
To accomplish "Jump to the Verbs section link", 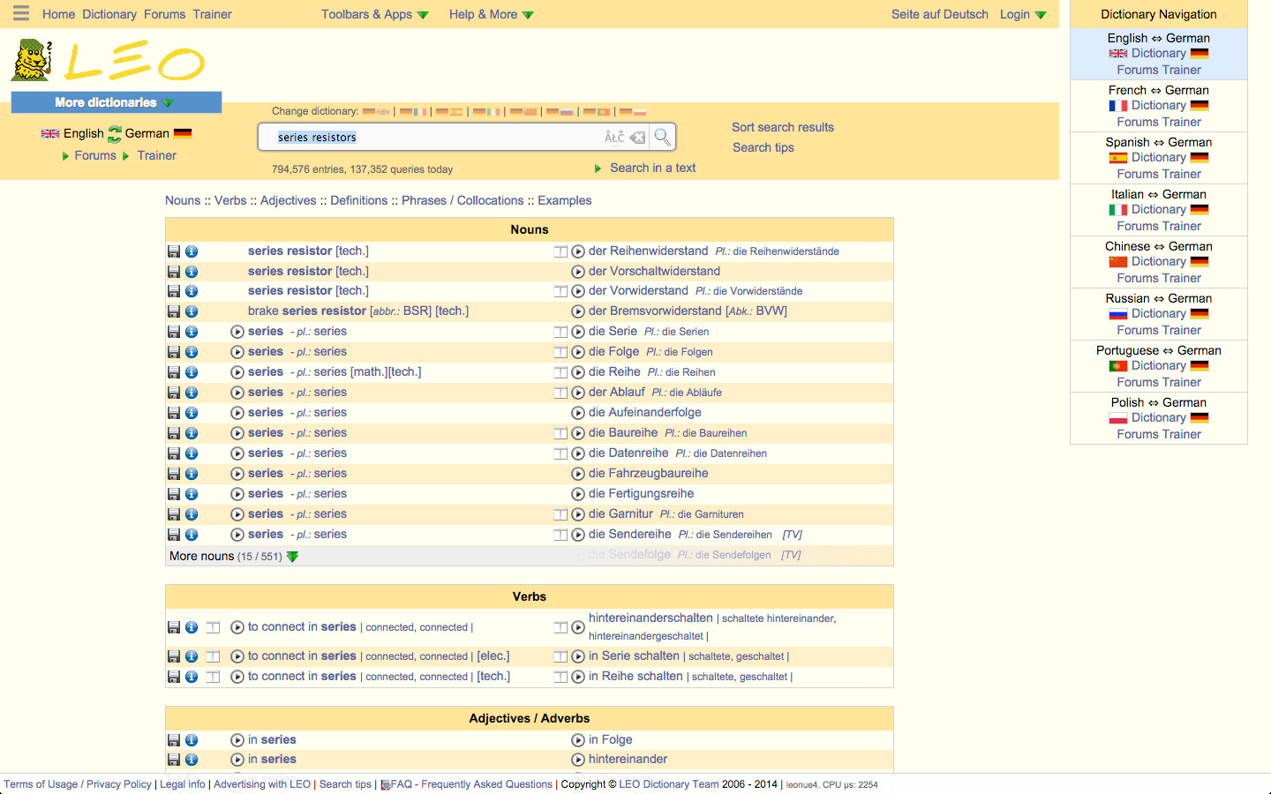I will coord(230,200).
